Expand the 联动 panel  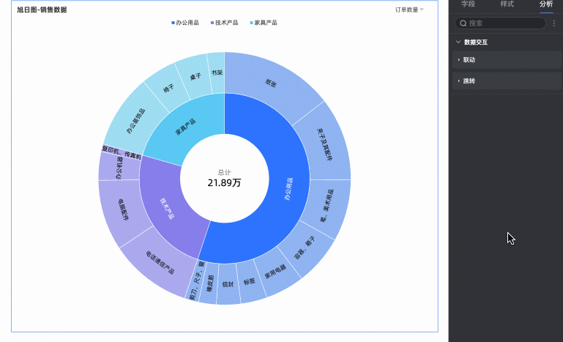[x=507, y=59]
